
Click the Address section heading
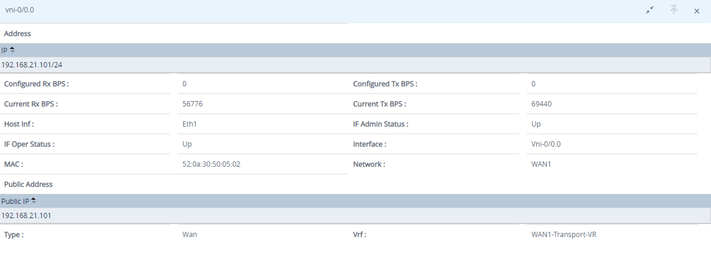tap(17, 34)
